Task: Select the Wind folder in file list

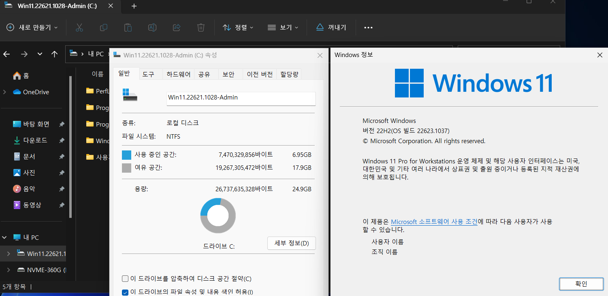Action: [98, 141]
